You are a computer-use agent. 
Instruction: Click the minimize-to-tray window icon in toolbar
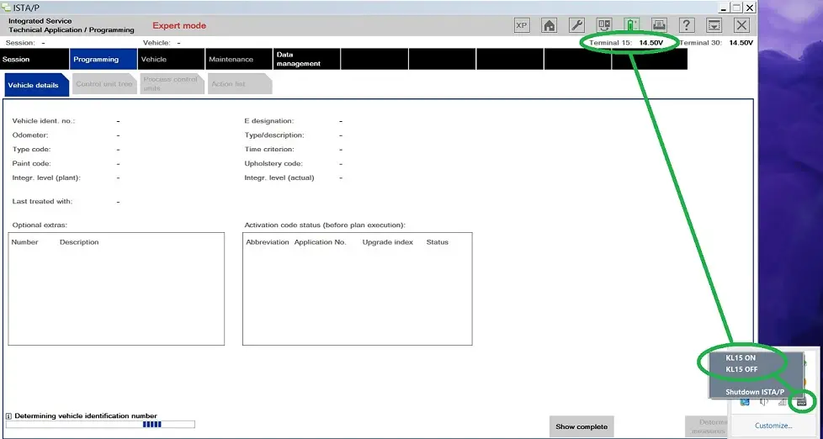tap(714, 25)
